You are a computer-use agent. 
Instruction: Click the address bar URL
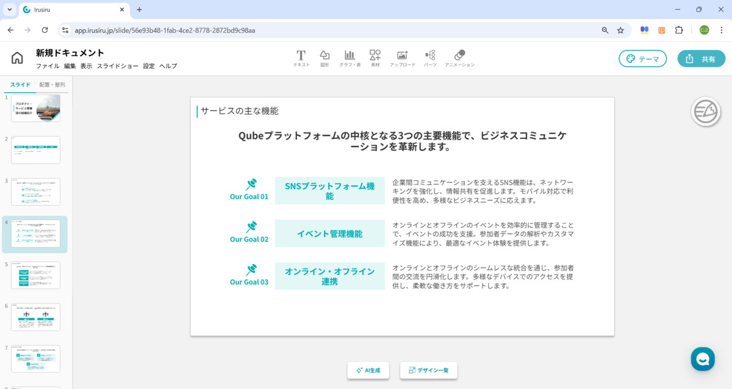pyautogui.click(x=165, y=30)
